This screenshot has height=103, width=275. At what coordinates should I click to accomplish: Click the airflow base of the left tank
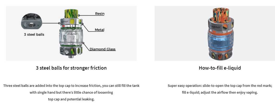pyautogui.click(x=71, y=51)
